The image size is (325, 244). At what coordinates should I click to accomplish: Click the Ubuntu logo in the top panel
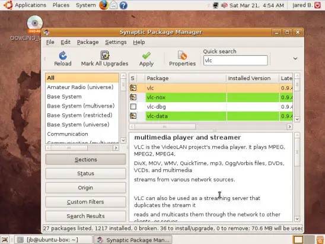[x=8, y=5]
